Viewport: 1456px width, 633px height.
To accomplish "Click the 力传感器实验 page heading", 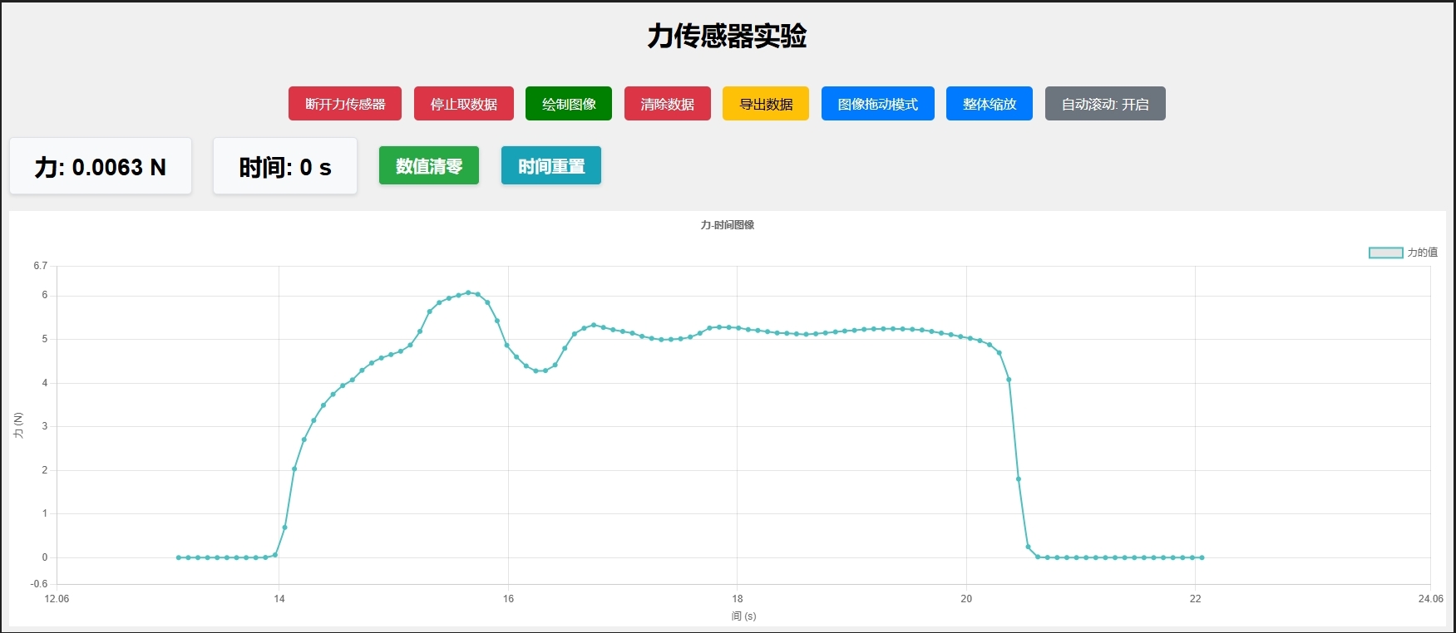I will (x=727, y=36).
